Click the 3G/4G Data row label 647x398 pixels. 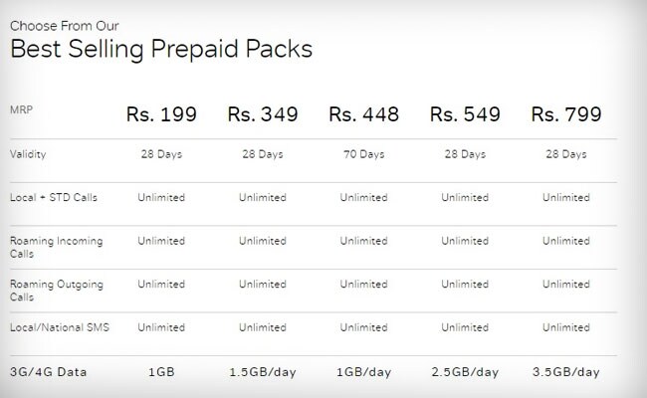click(x=49, y=372)
